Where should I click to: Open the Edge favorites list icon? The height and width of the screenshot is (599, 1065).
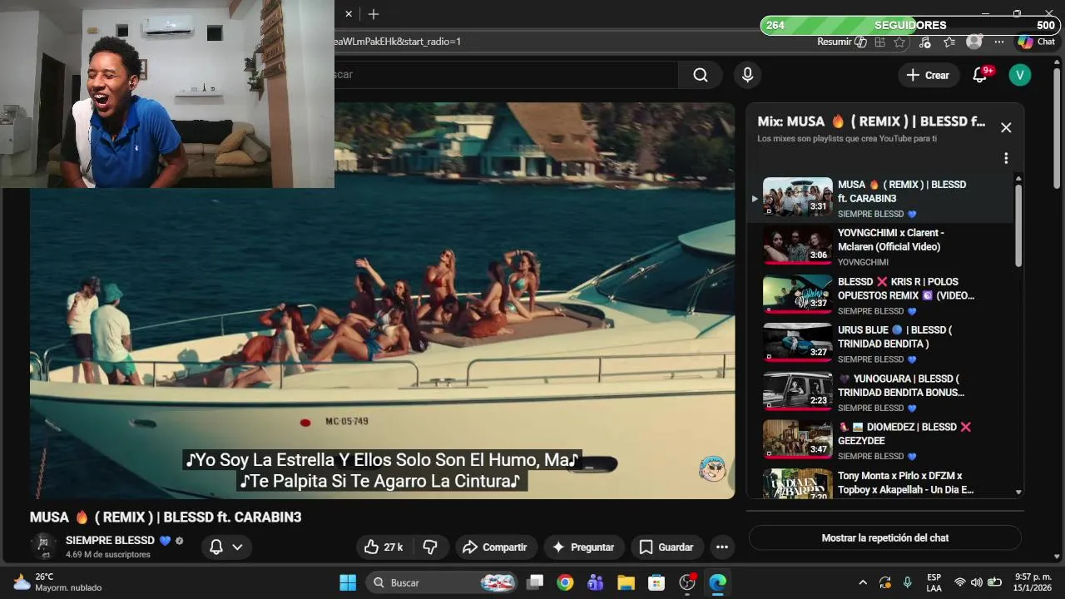(949, 42)
